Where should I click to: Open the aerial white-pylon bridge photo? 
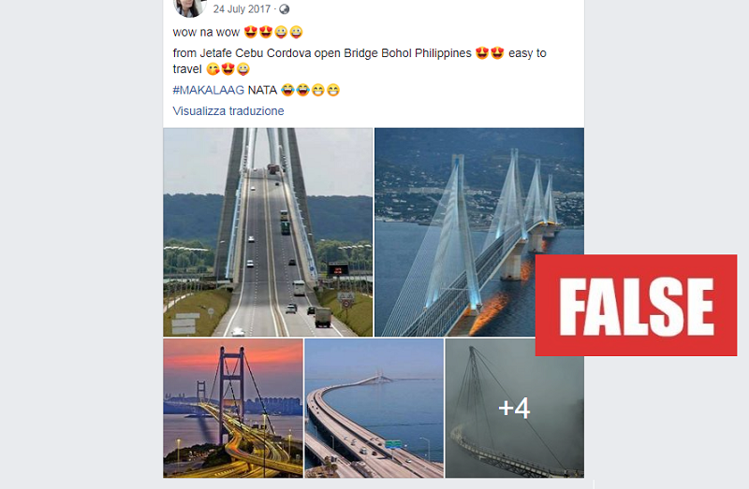[479, 232]
